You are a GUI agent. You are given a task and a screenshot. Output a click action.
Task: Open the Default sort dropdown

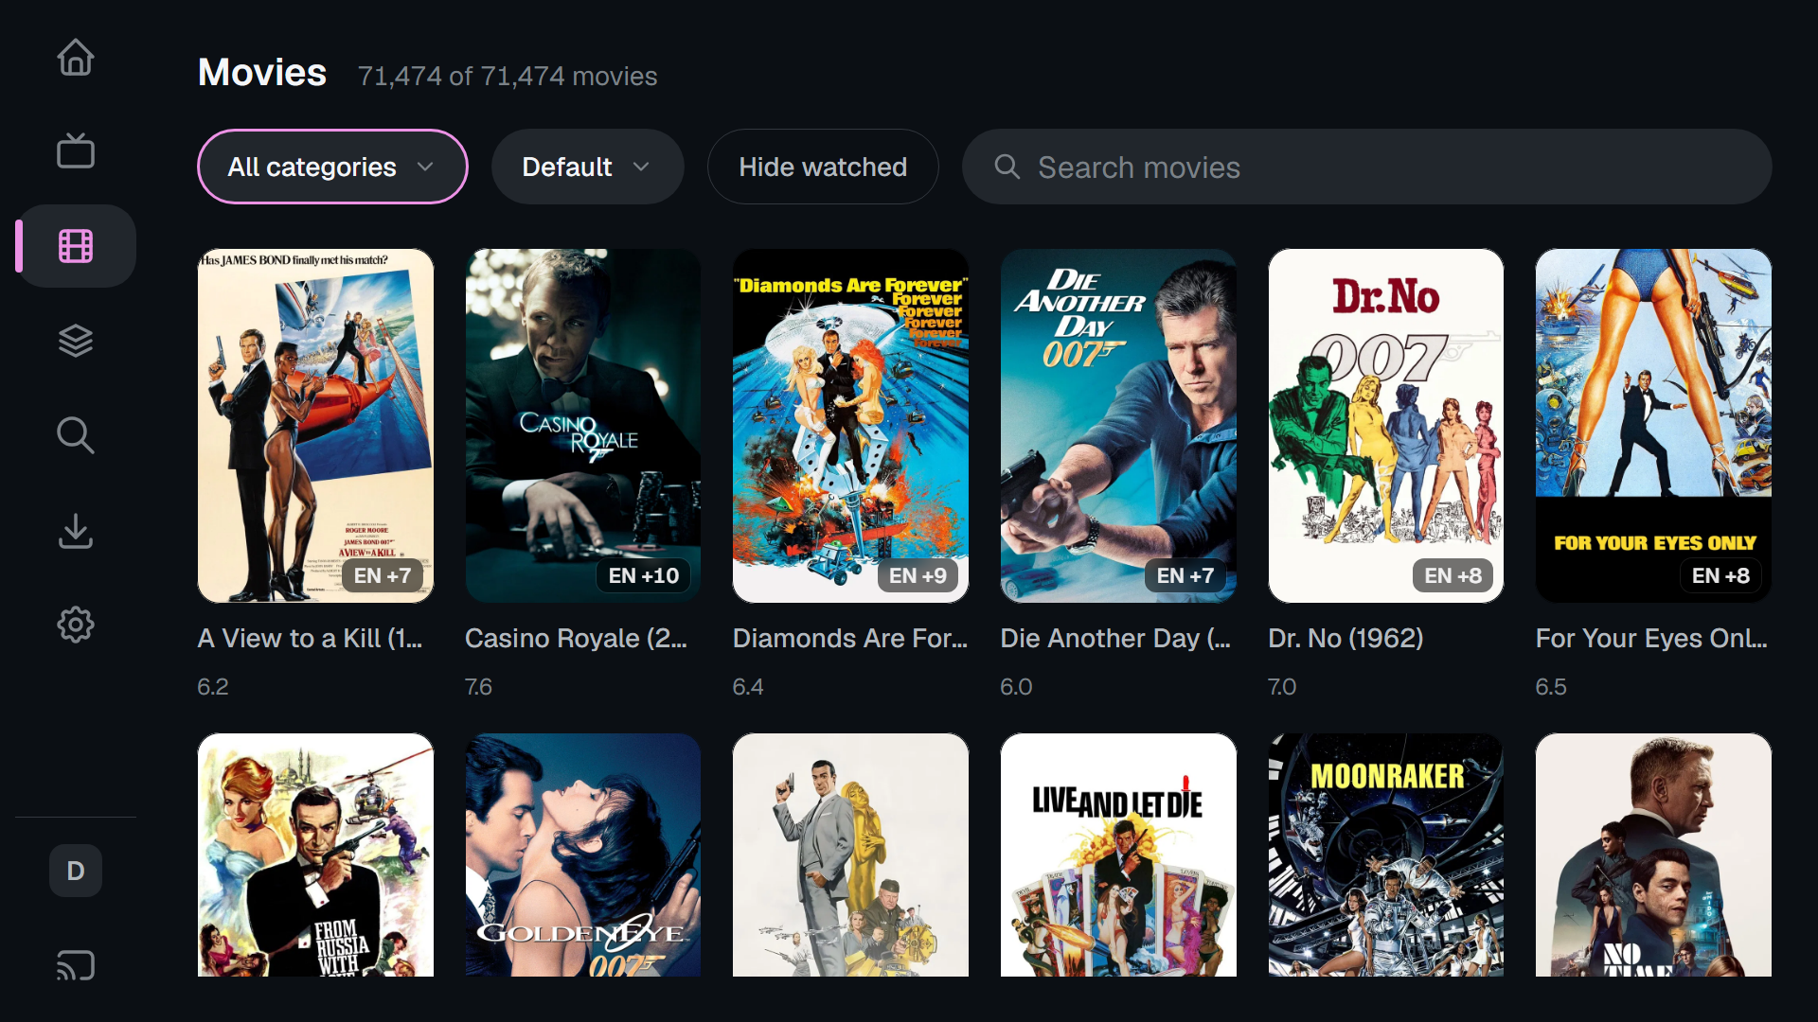[588, 167]
